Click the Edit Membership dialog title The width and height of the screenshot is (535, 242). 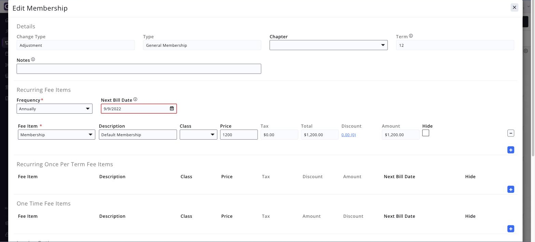pos(40,8)
